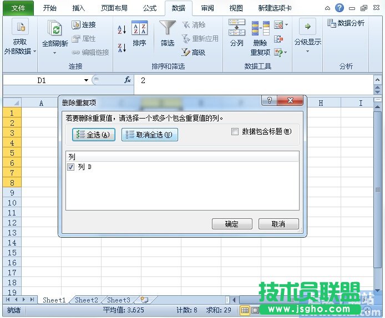Click the Sort descending Z-A icon
The height and width of the screenshot is (318, 385).
tap(122, 48)
